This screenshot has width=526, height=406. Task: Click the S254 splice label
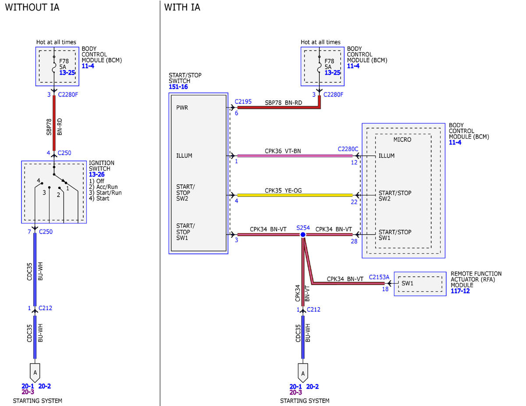[x=303, y=228]
